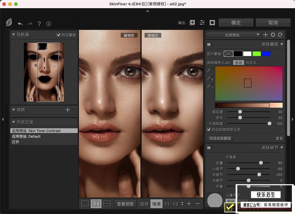Image resolution: width=295 pixels, height=214 pixels.
Task: Set skin color mode to 自动
Action: pyautogui.click(x=239, y=63)
